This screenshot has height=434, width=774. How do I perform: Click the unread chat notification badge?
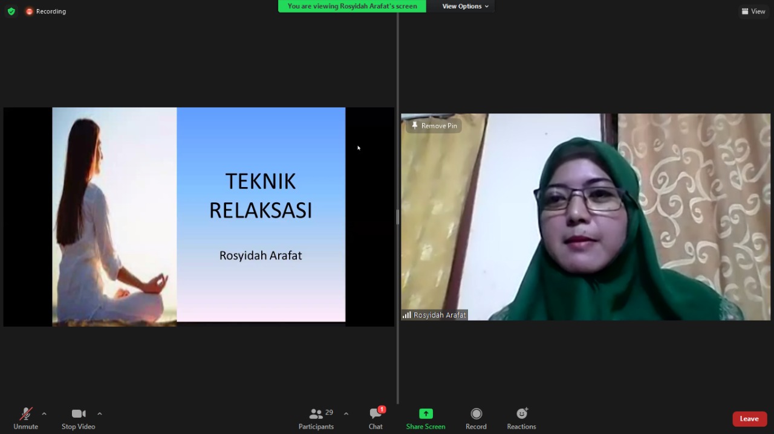point(382,409)
